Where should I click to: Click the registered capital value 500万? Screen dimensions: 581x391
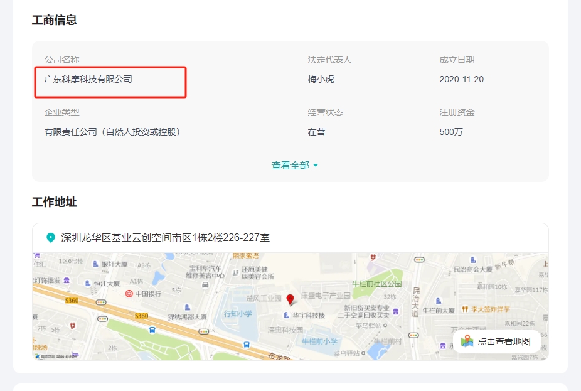(x=450, y=132)
